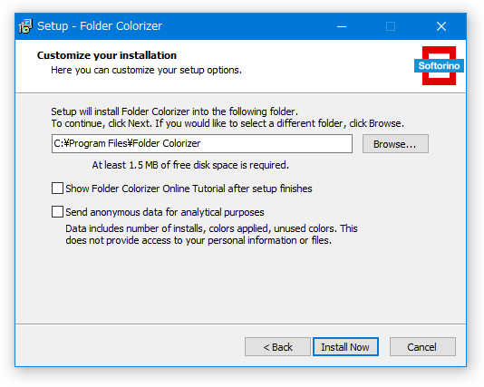Click the "Setup - Folder Colorizer" window title
The width and height of the screenshot is (484, 387).
[x=100, y=26]
